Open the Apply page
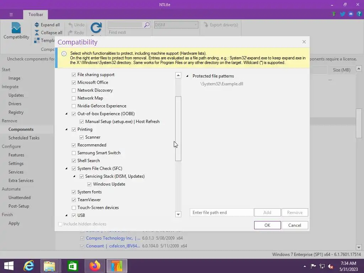 pos(14,223)
